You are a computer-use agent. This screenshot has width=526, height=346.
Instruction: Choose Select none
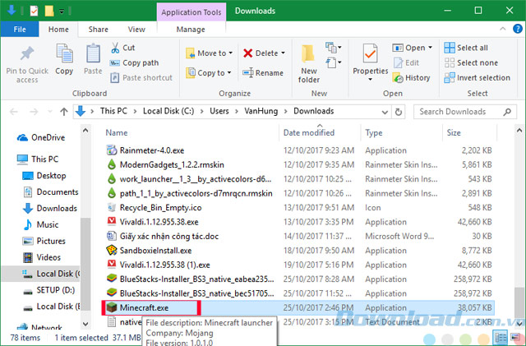point(471,62)
